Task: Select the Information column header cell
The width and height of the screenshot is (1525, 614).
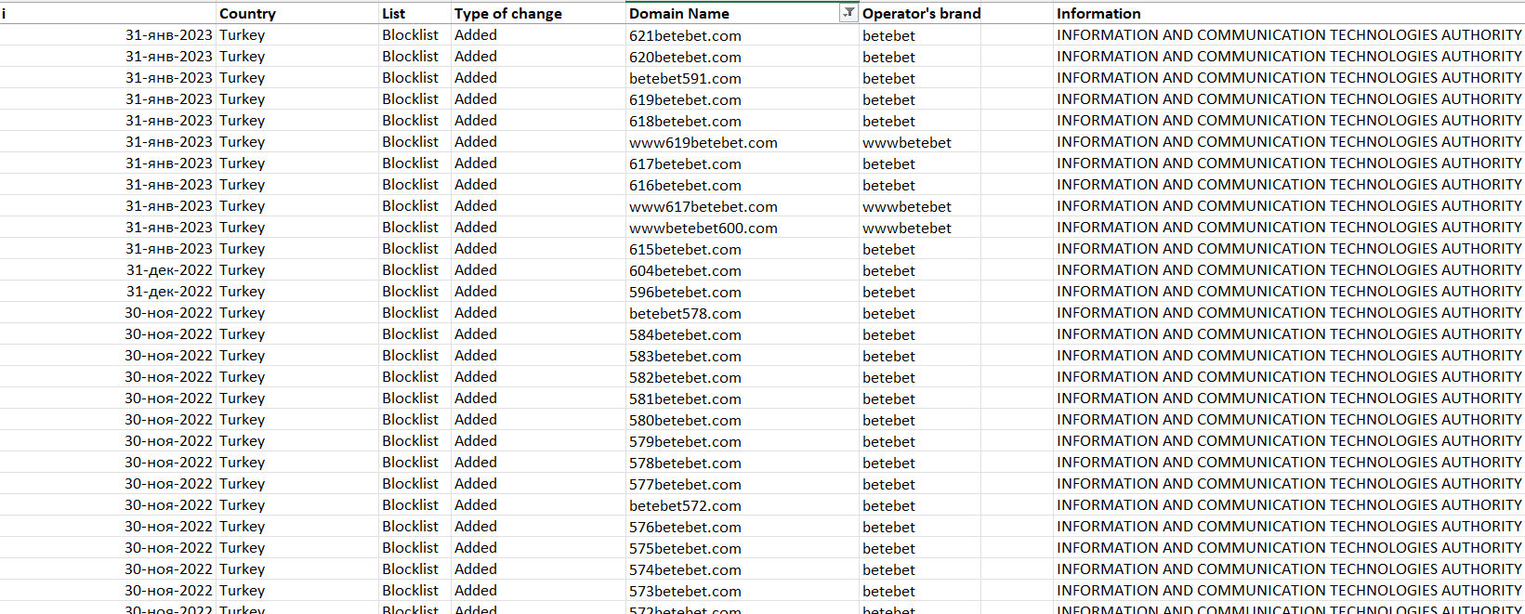Action: (1098, 14)
